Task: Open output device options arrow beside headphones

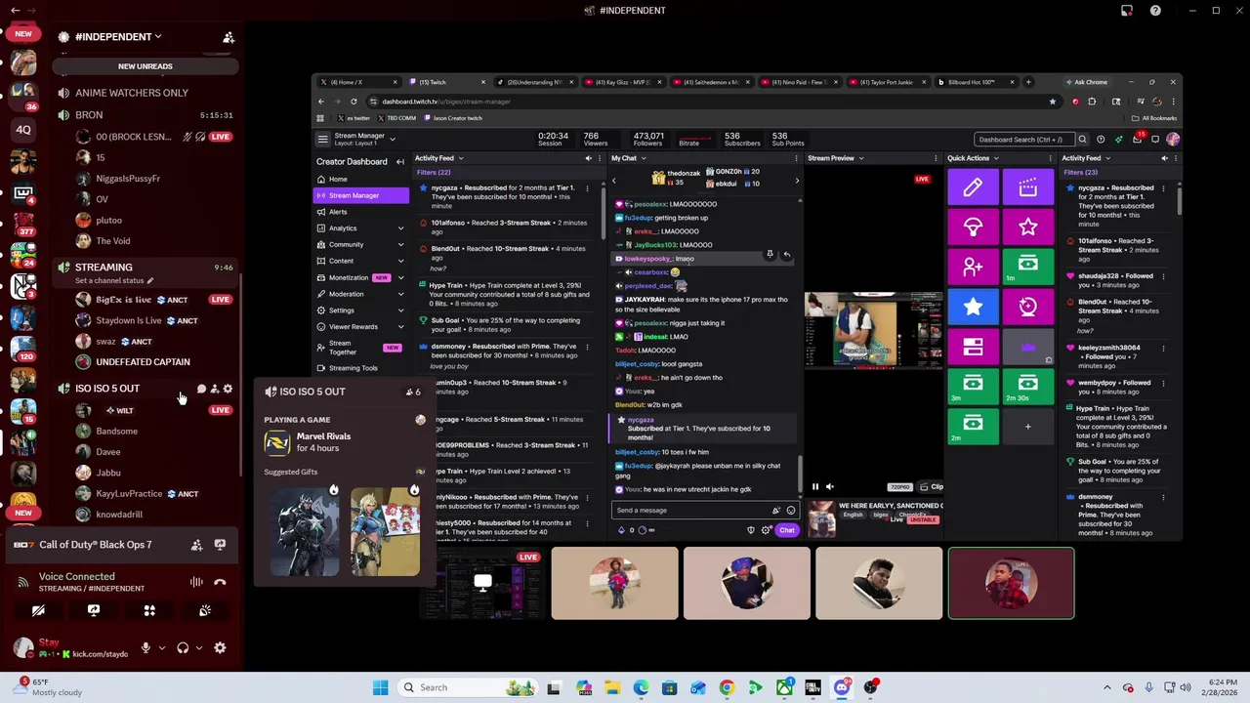Action: tap(198, 647)
